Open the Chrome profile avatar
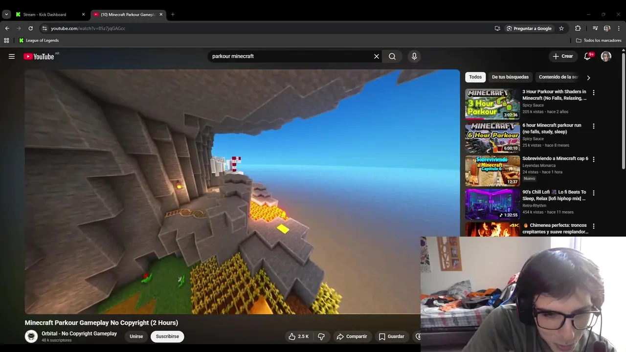The image size is (626, 352). 607,28
